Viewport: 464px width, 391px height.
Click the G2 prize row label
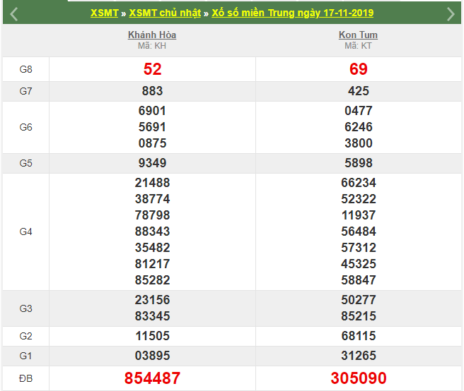pos(25,336)
